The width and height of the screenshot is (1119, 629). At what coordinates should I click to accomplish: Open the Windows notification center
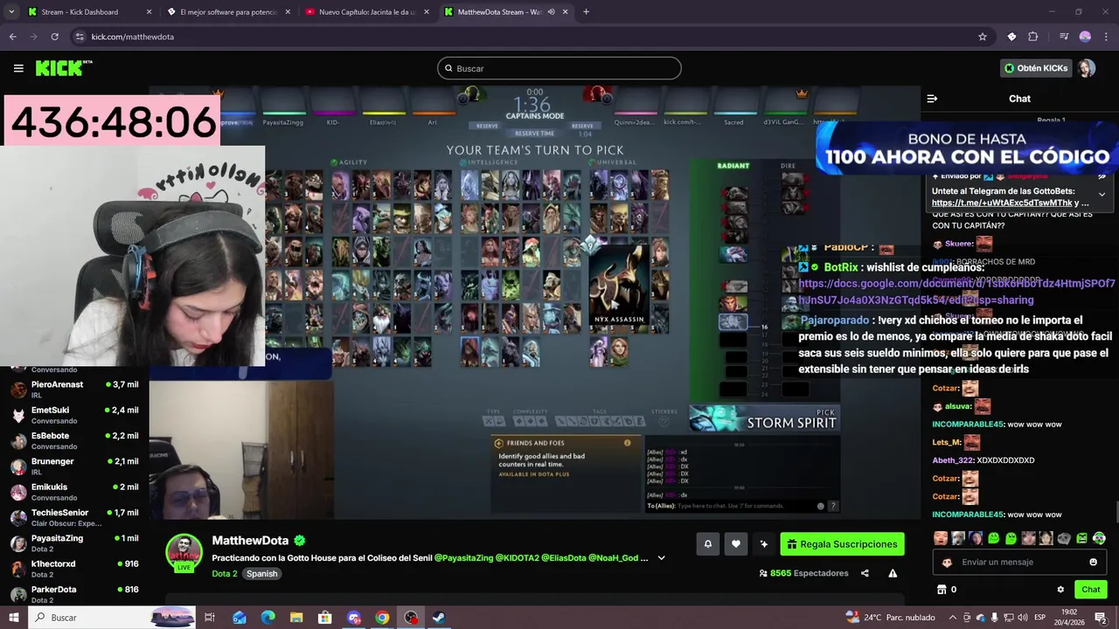click(x=1101, y=618)
